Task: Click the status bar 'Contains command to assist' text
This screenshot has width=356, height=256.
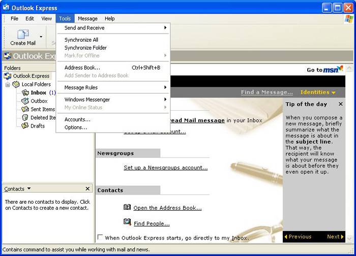Action: pos(76,250)
